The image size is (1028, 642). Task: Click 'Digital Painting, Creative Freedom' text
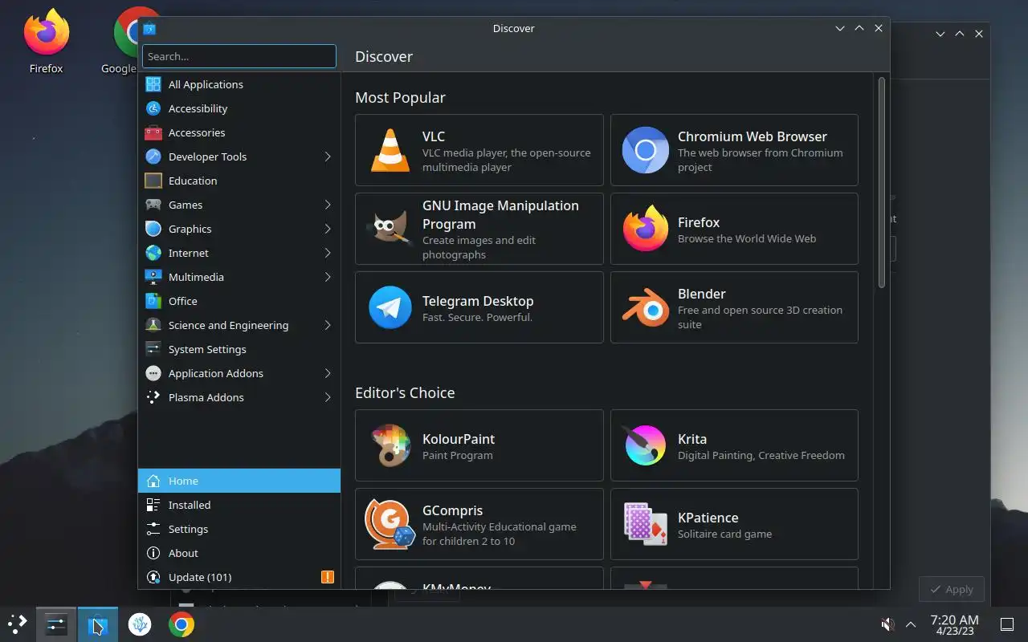761,455
